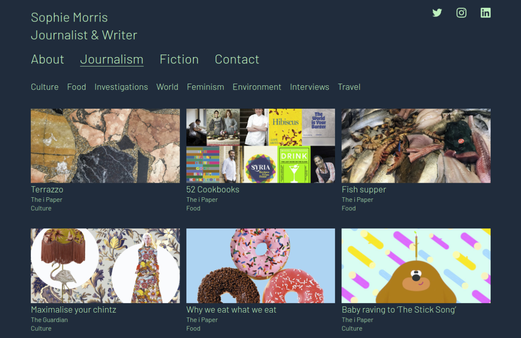Click the 'Maximalise your chintz' title

(x=73, y=310)
